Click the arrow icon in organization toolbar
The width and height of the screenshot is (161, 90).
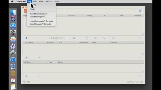tap(140, 38)
